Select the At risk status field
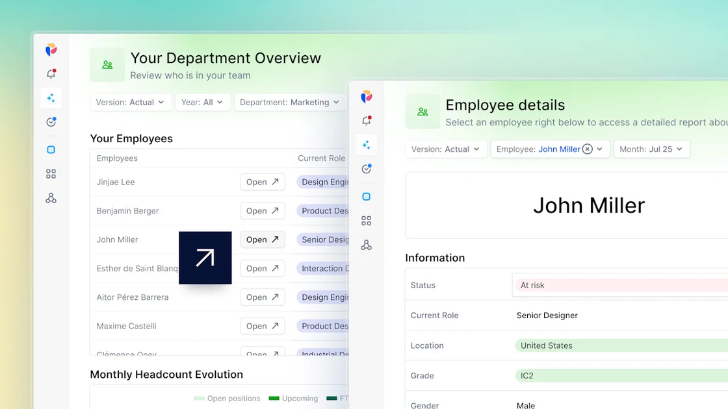Viewport: 728px width, 409px height. pyautogui.click(x=620, y=285)
